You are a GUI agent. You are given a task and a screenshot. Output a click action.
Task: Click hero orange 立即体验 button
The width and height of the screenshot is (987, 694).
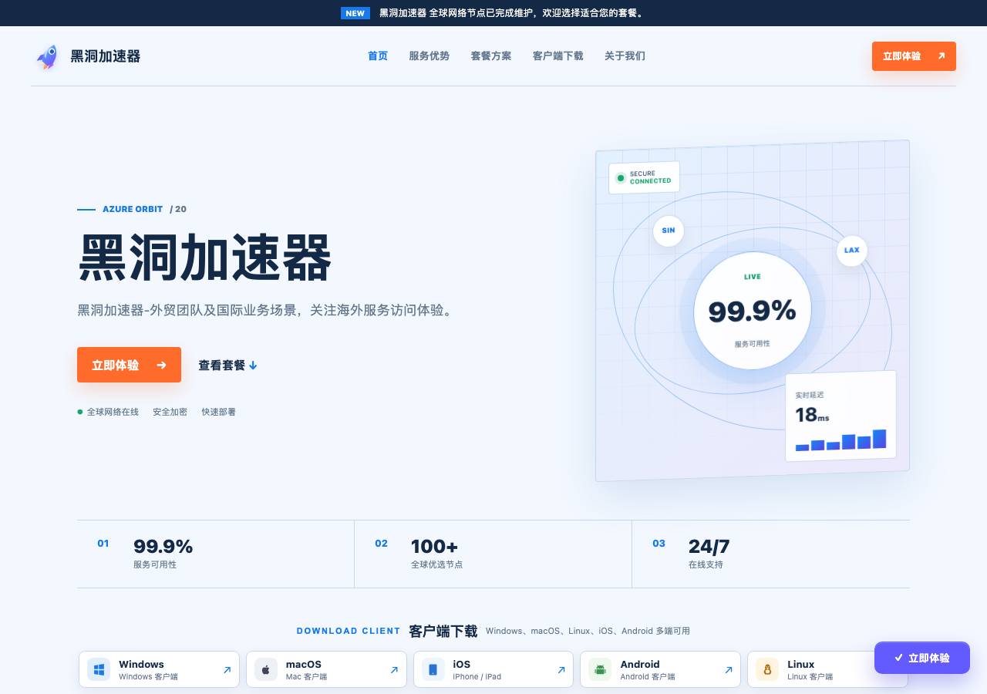[129, 365]
